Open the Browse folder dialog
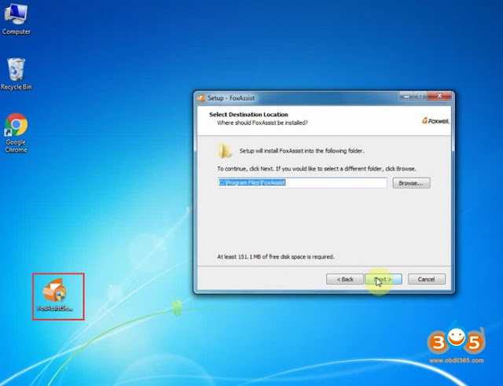 click(411, 183)
